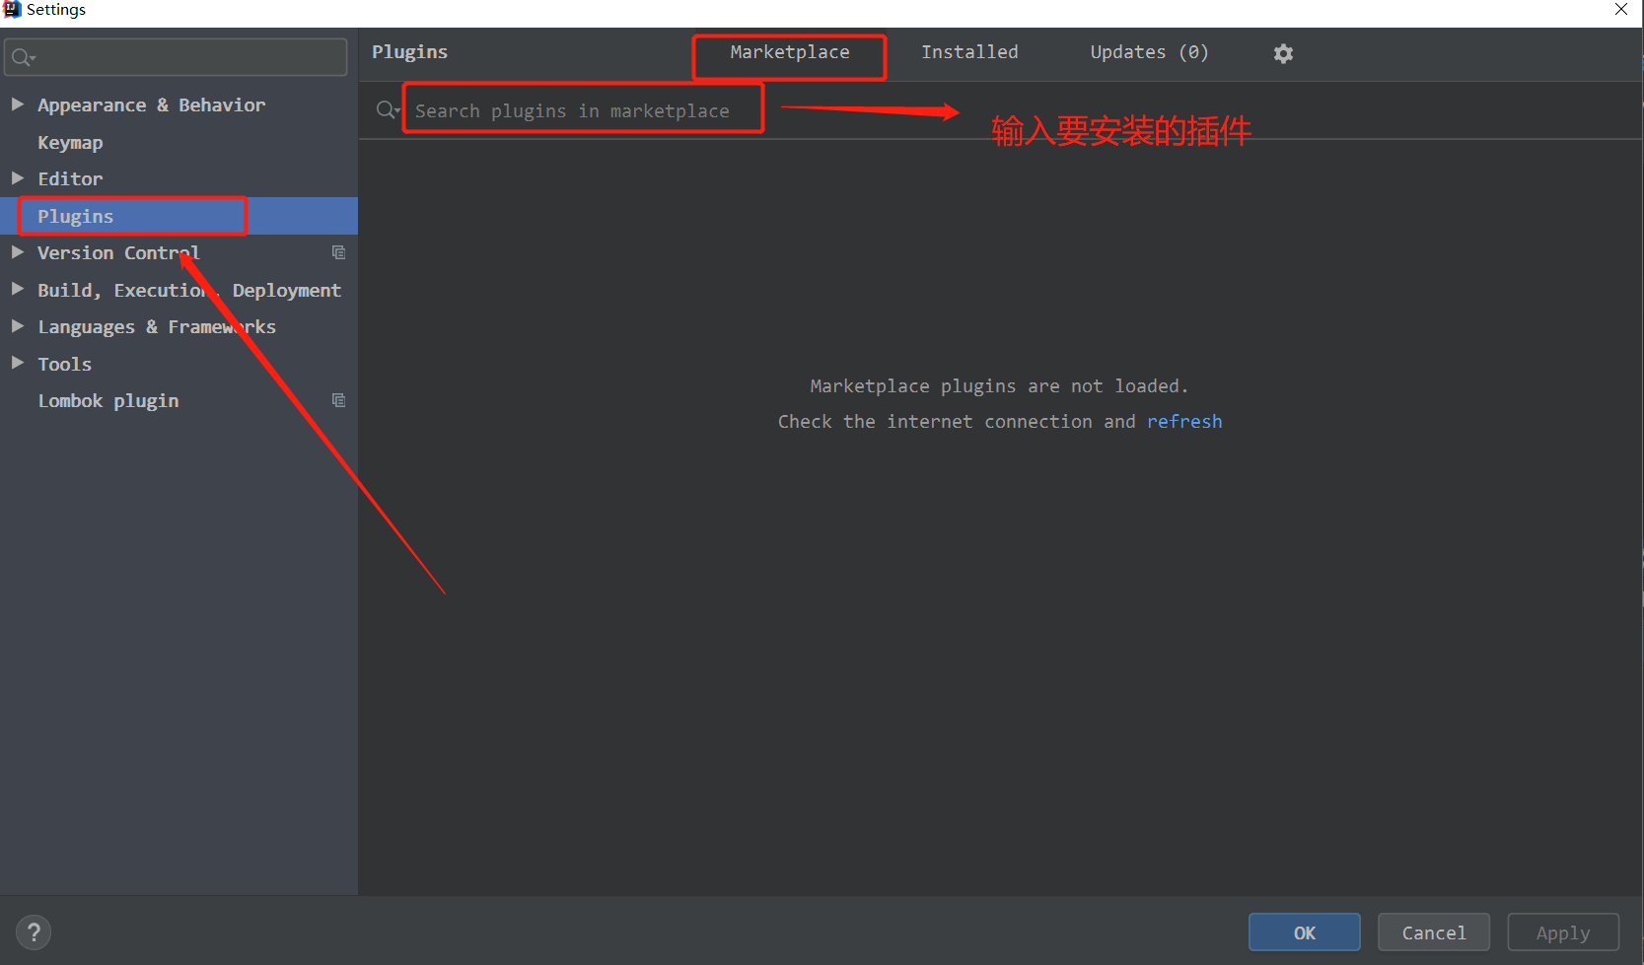The width and height of the screenshot is (1644, 965).
Task: Open the Updates (0) tab
Action: [1148, 51]
